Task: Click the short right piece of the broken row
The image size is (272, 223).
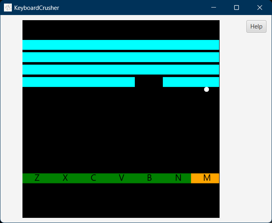Action: pos(191,82)
